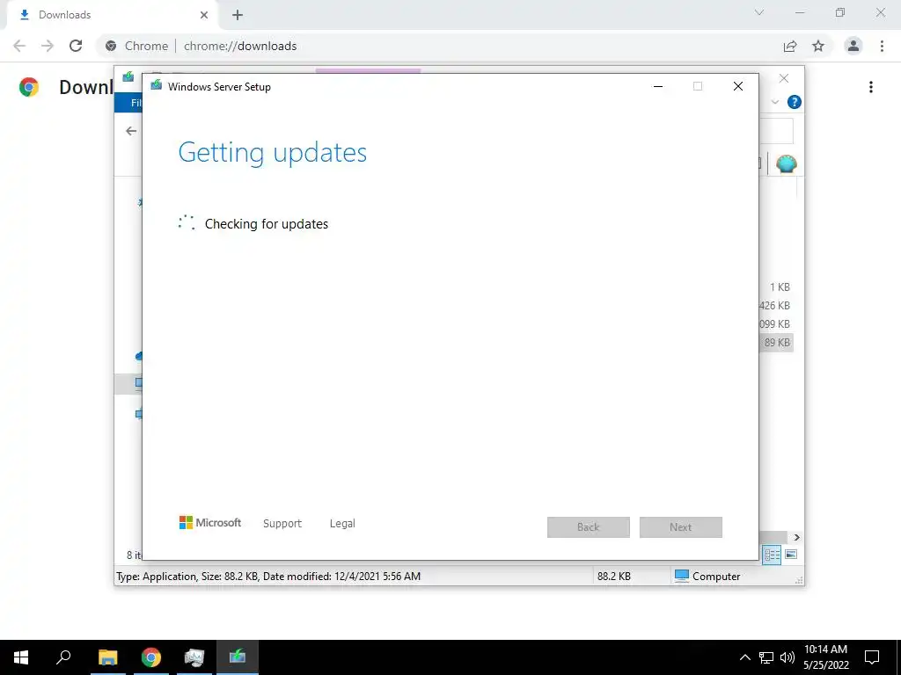Select Windows Setup taskbar icon
901x675 pixels.
(x=238, y=657)
